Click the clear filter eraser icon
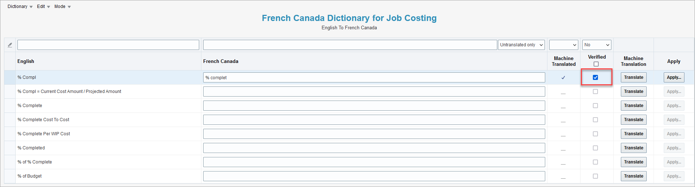This screenshot has width=695, height=187. click(10, 45)
